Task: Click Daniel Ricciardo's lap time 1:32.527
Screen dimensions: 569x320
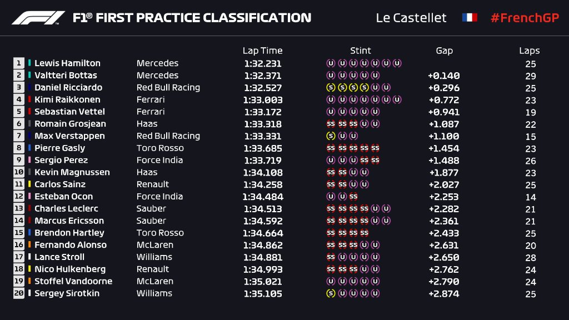Action: coord(262,88)
